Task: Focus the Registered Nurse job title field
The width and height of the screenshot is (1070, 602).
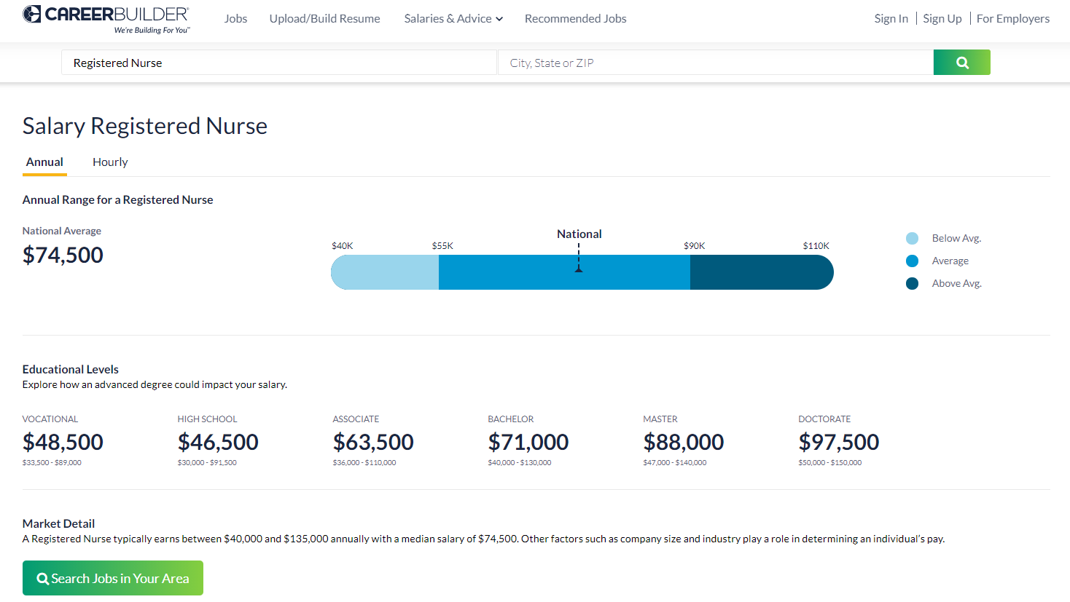Action: [278, 63]
